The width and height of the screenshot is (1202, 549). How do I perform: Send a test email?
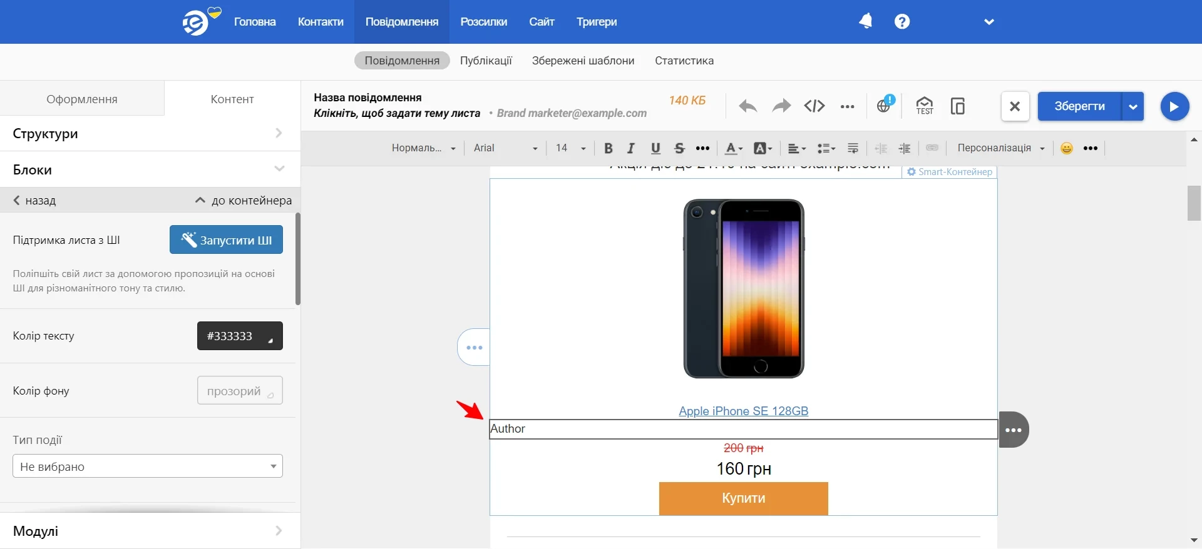click(x=925, y=106)
